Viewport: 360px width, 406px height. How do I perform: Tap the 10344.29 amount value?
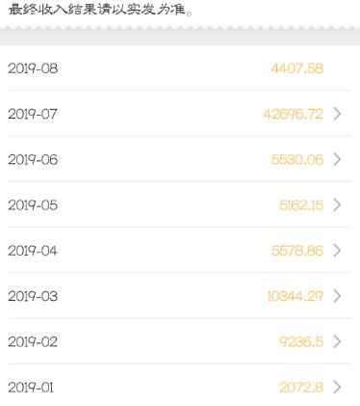296,296
